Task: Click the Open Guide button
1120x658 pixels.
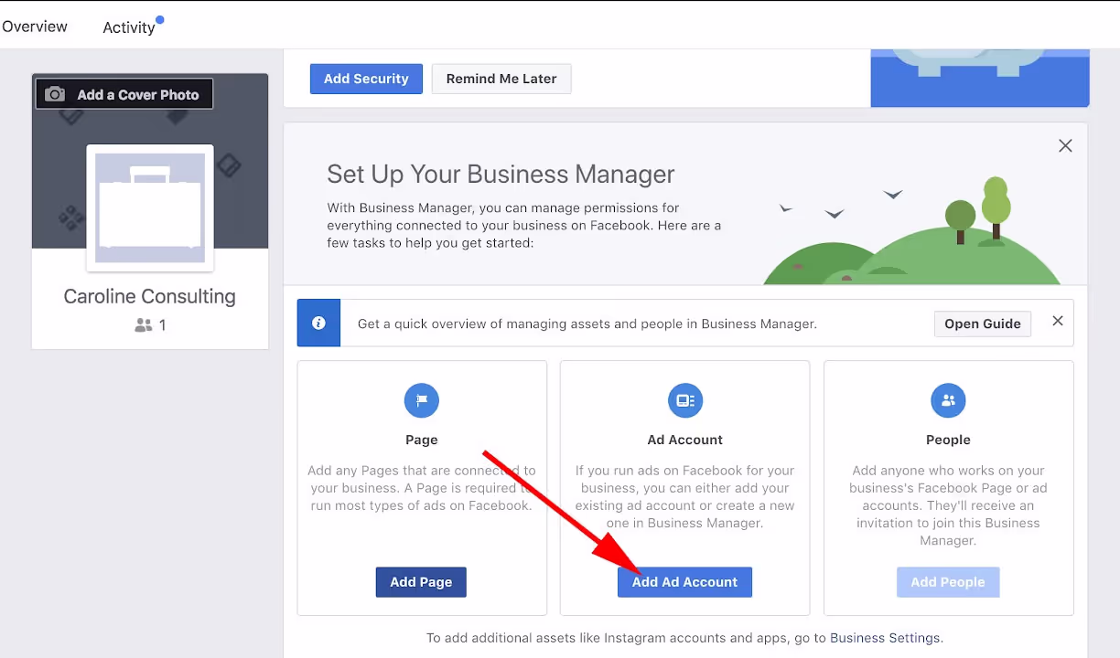Action: point(983,324)
